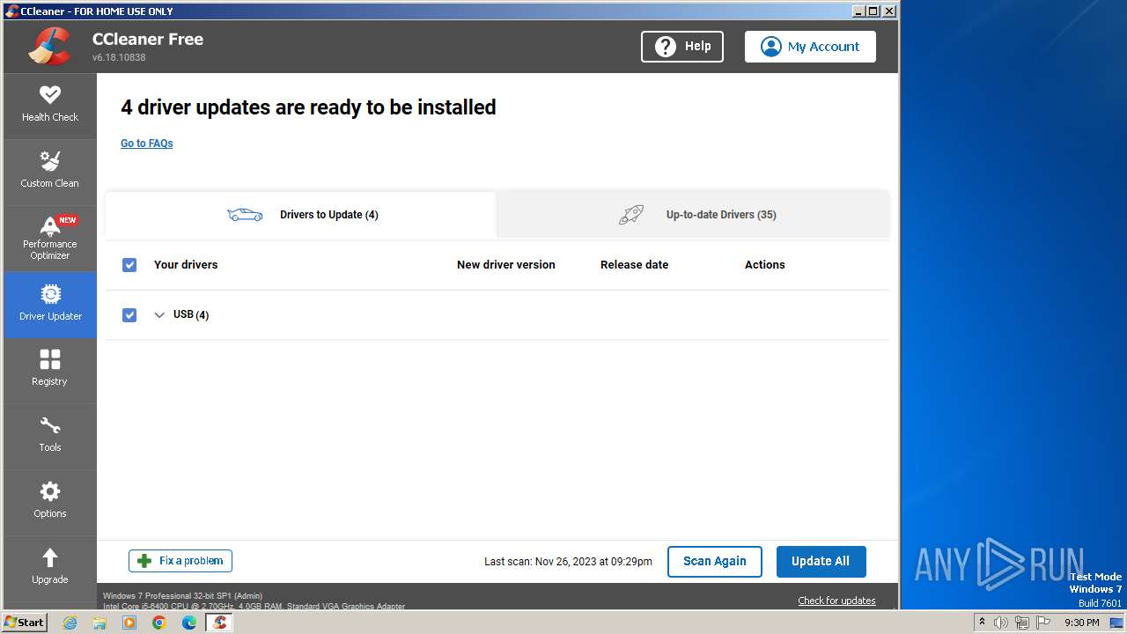Viewport: 1127px width, 634px height.
Task: Click the version number v6.18.10838
Action: [119, 57]
